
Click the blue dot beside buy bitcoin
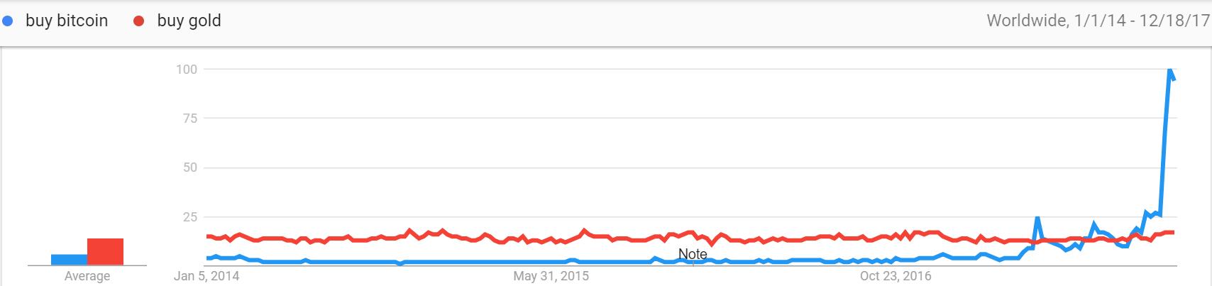[x=8, y=21]
